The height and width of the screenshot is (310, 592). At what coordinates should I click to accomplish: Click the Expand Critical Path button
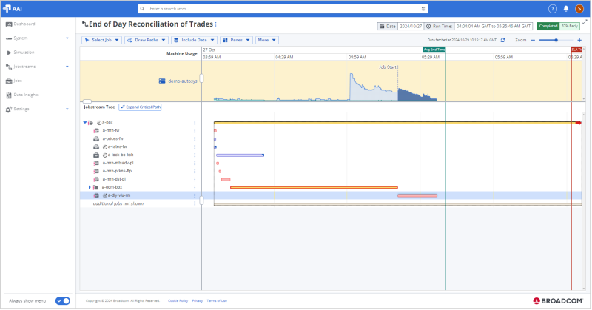click(x=140, y=107)
